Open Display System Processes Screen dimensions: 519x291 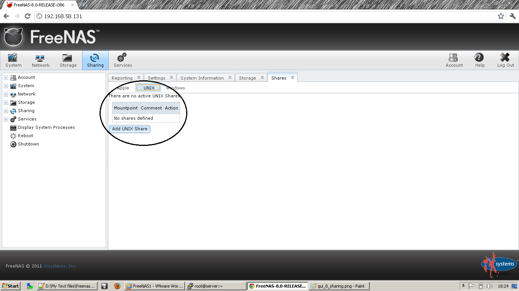pyautogui.click(x=46, y=127)
